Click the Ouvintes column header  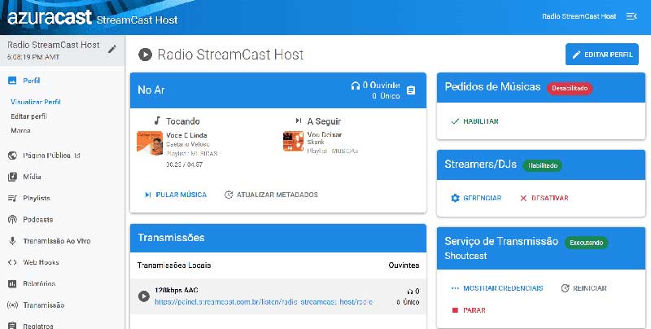coord(404,265)
